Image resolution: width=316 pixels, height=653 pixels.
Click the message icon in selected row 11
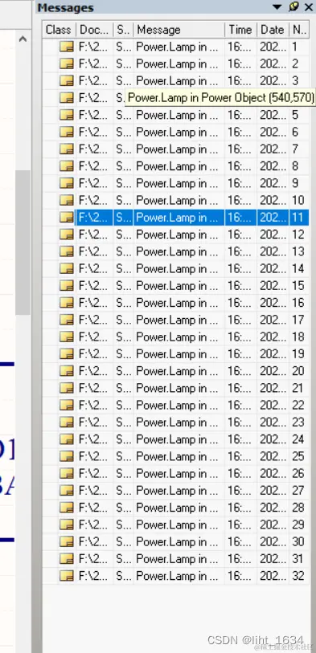(67, 218)
